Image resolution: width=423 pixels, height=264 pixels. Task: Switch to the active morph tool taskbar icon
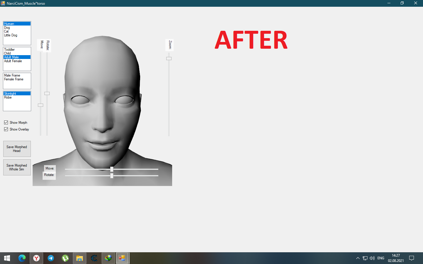tap(122, 258)
